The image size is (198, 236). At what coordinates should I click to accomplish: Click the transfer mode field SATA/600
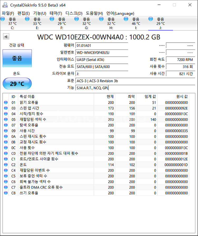click(102, 67)
